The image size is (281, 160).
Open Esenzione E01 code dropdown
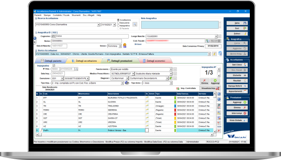pos(62,78)
